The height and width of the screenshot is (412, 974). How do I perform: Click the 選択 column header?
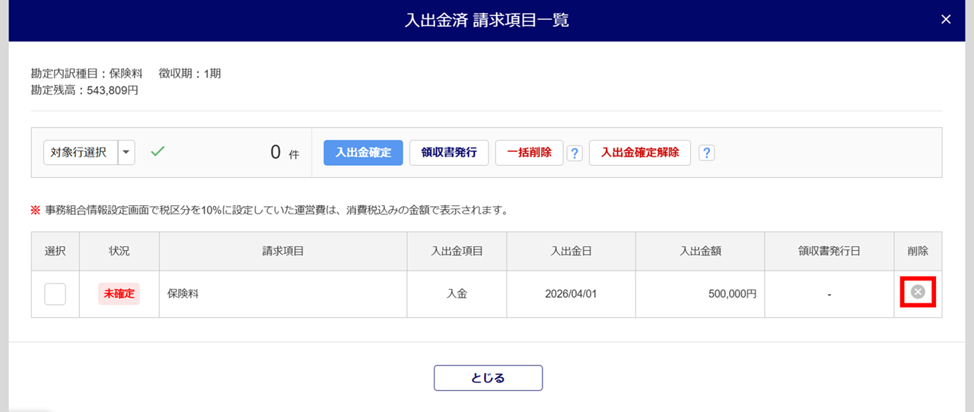click(56, 251)
